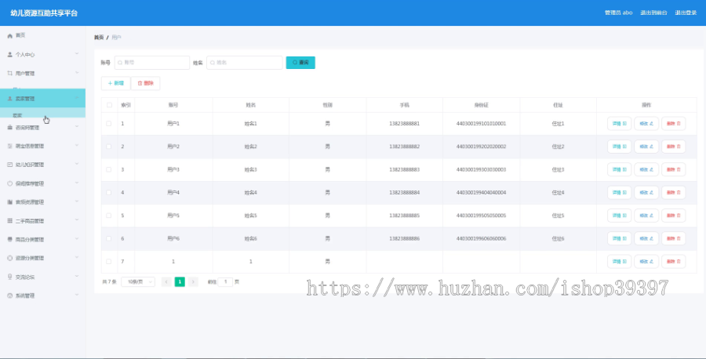Tick the checkbox for row 用户3
The width and height of the screenshot is (706, 359).
pyautogui.click(x=109, y=169)
